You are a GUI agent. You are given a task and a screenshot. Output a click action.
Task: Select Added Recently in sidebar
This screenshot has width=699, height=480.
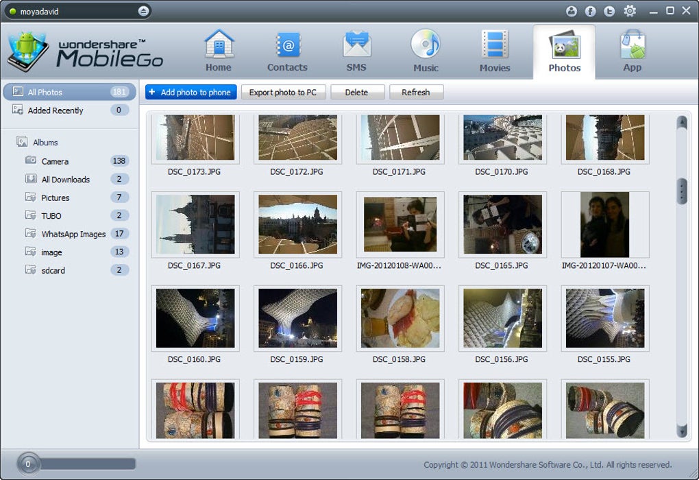69,110
